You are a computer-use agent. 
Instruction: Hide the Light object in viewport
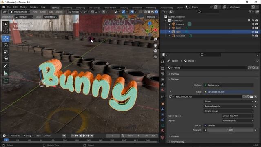coord(253,28)
